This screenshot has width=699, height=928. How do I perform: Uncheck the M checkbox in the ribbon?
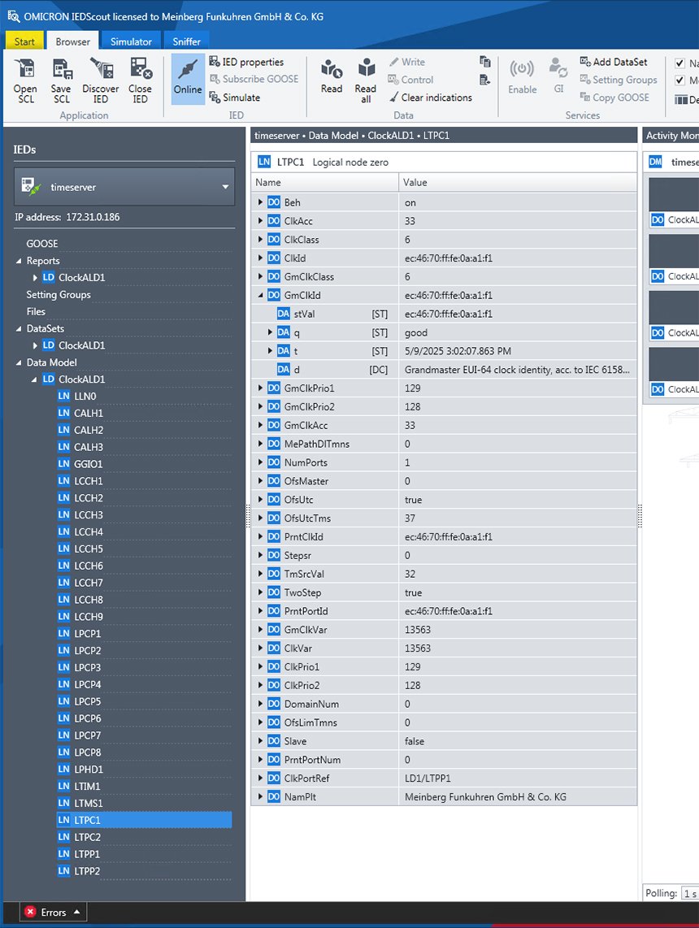click(679, 80)
